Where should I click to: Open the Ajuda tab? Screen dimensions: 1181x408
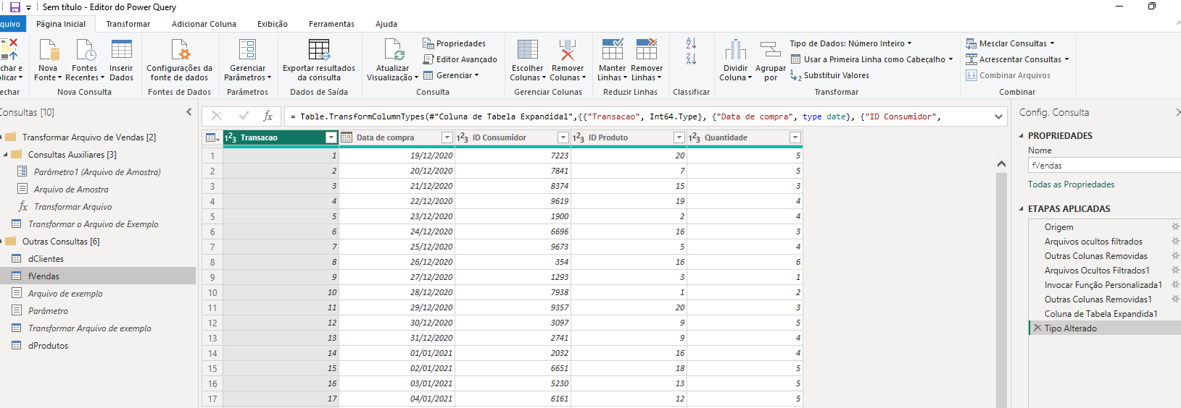pos(386,24)
